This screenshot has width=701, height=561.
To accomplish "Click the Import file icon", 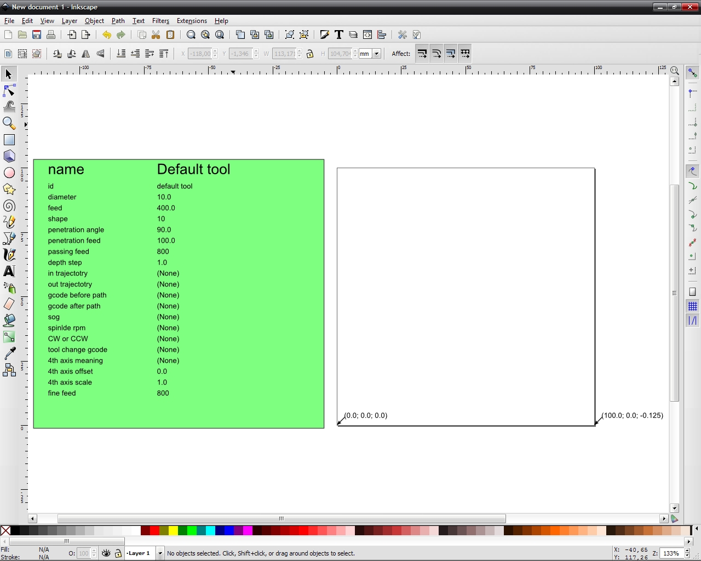I will point(72,35).
